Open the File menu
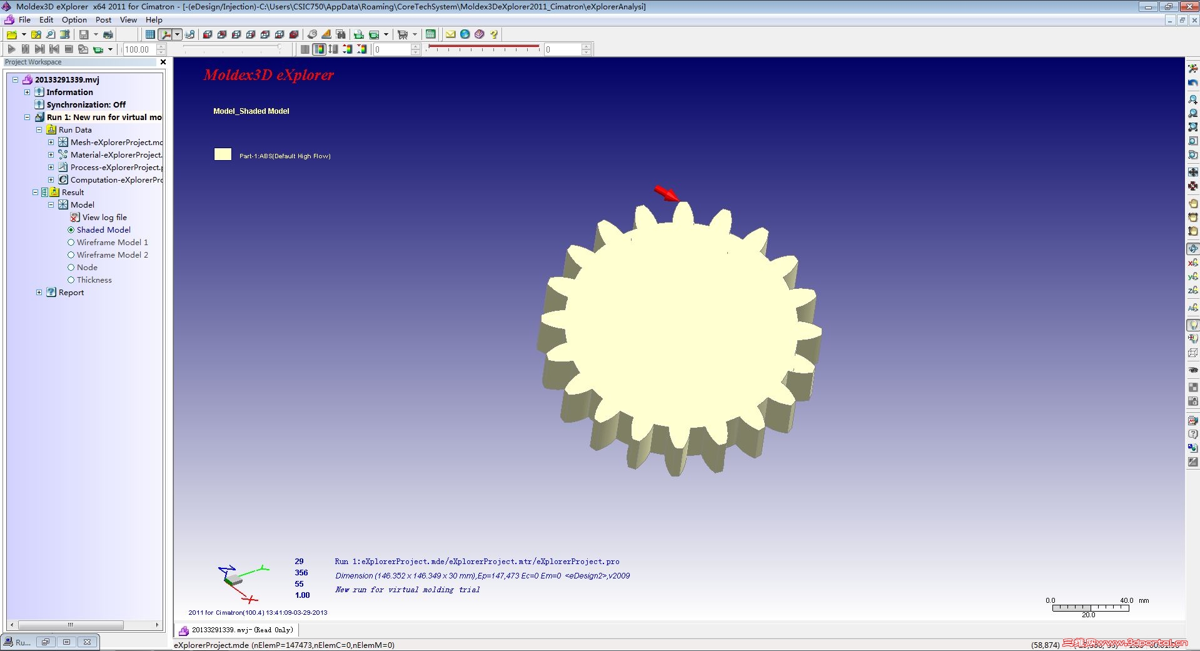The image size is (1200, 651). [24, 19]
